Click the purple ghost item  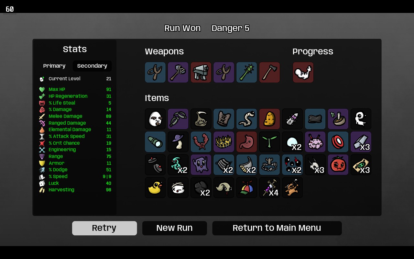tap(201, 164)
